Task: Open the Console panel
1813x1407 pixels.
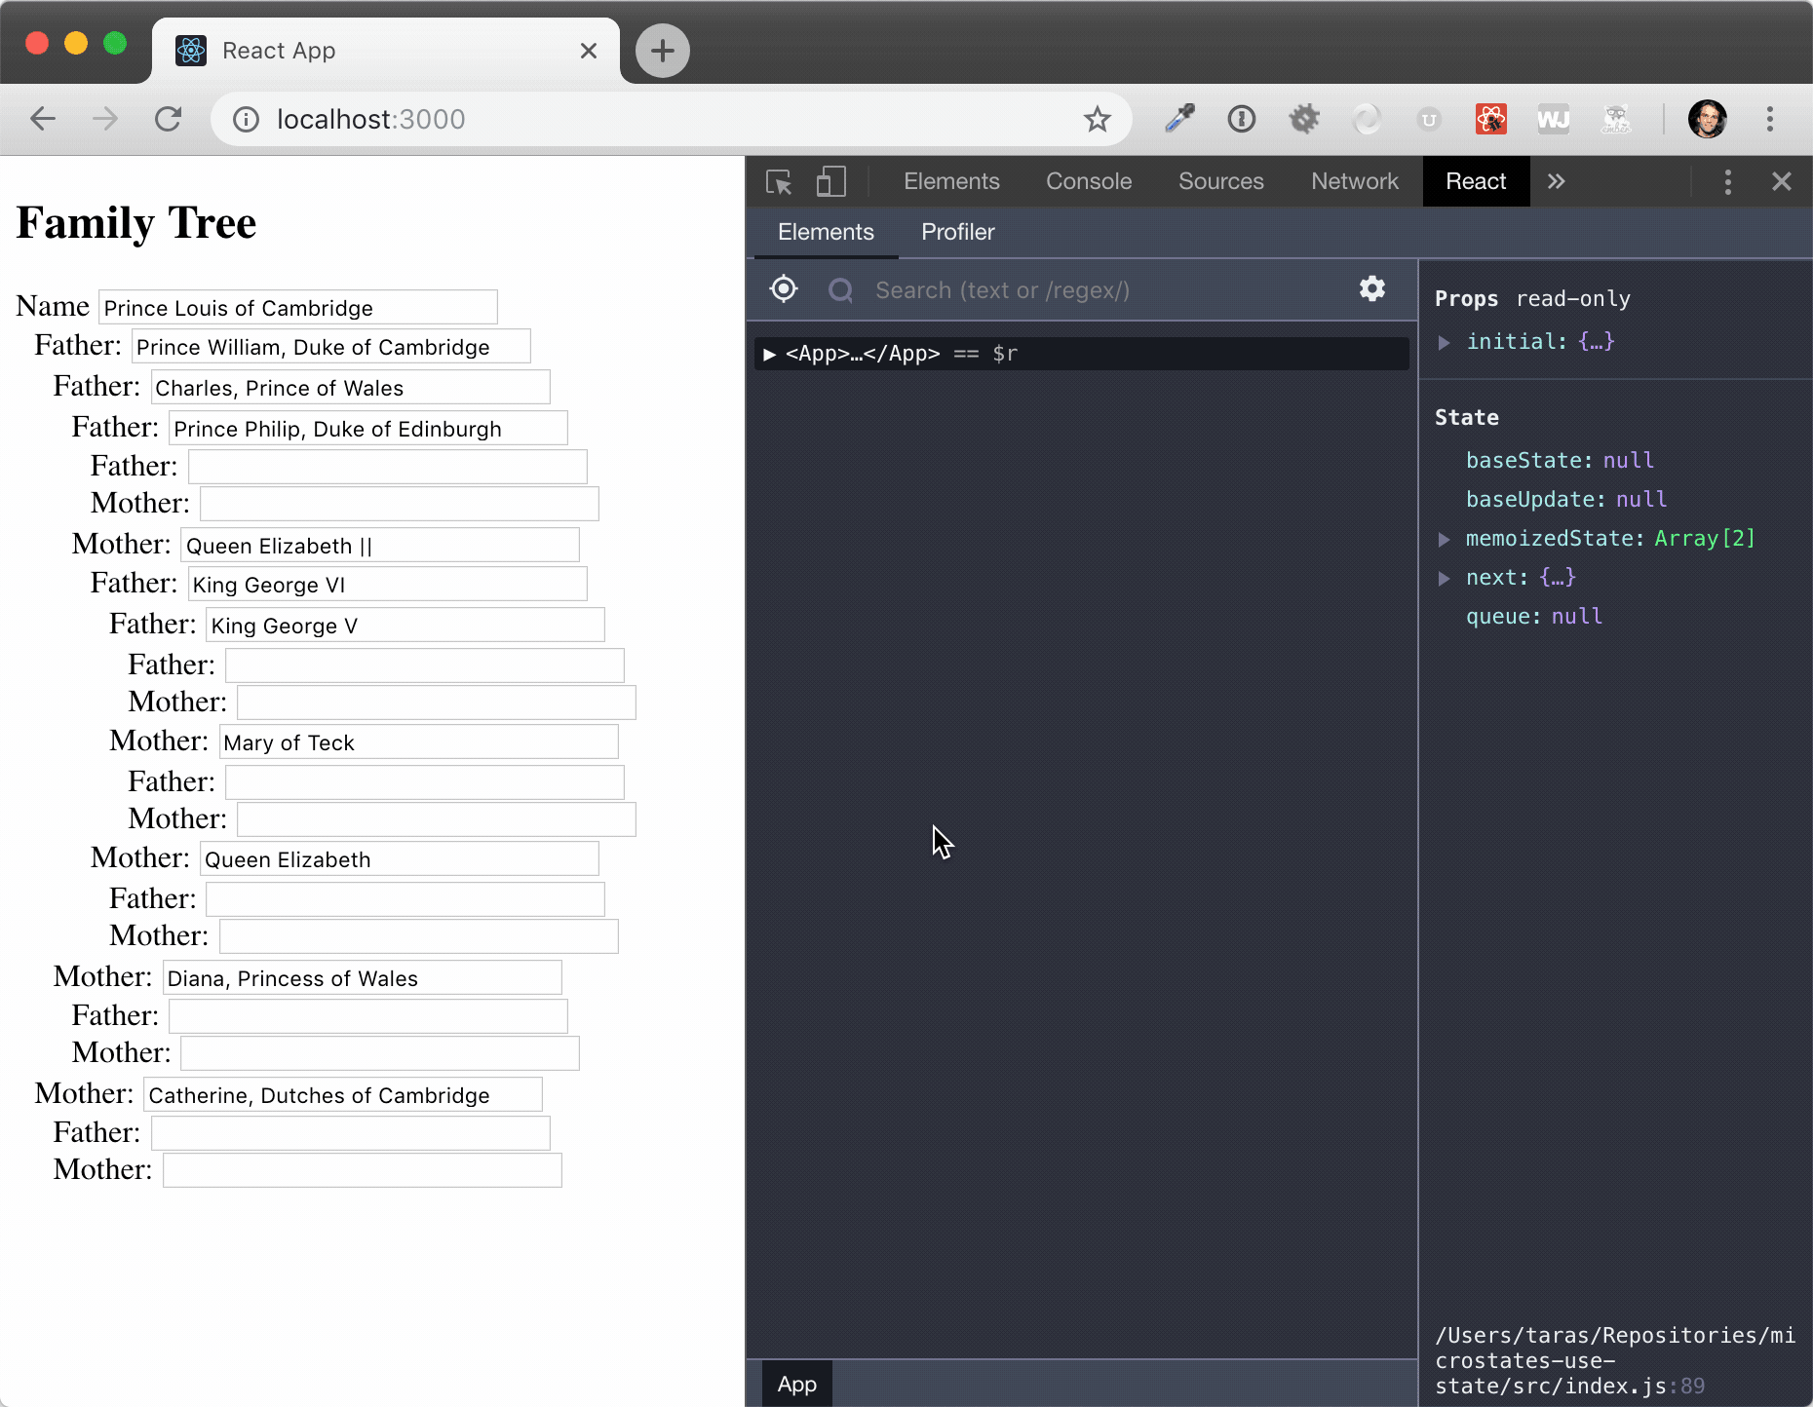Action: pyautogui.click(x=1089, y=181)
